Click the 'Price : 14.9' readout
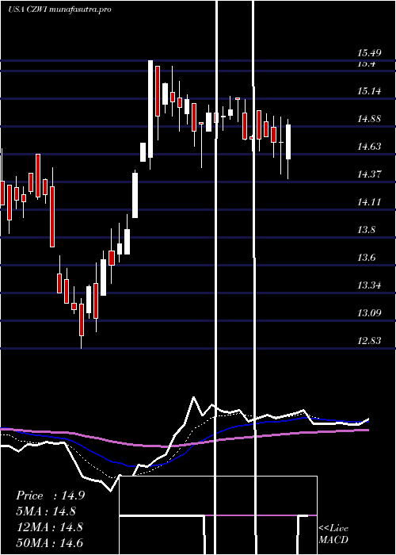The height and width of the screenshot is (555, 396). (50, 496)
